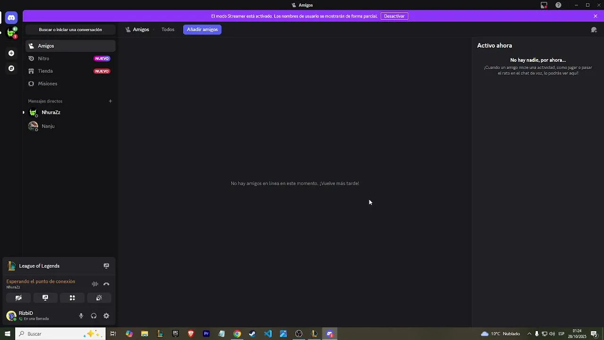This screenshot has width=604, height=340.
Task: Open the help question mark icon
Action: [x=558, y=5]
